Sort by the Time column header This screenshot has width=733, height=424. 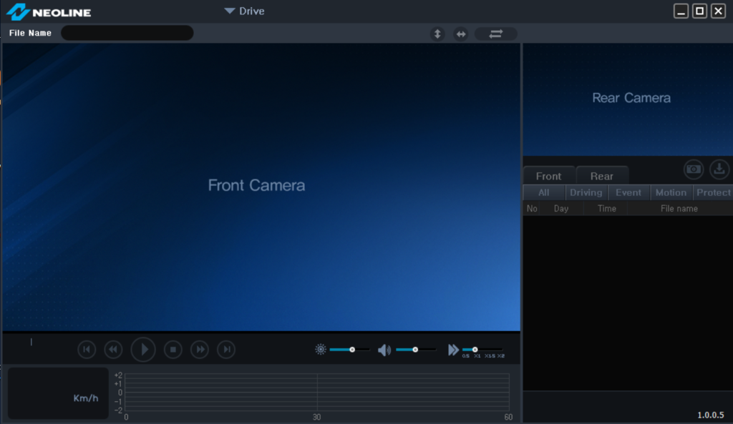[606, 209]
